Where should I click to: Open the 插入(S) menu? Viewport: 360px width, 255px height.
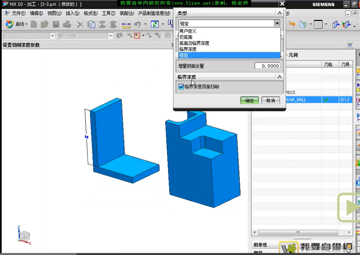pyautogui.click(x=73, y=13)
